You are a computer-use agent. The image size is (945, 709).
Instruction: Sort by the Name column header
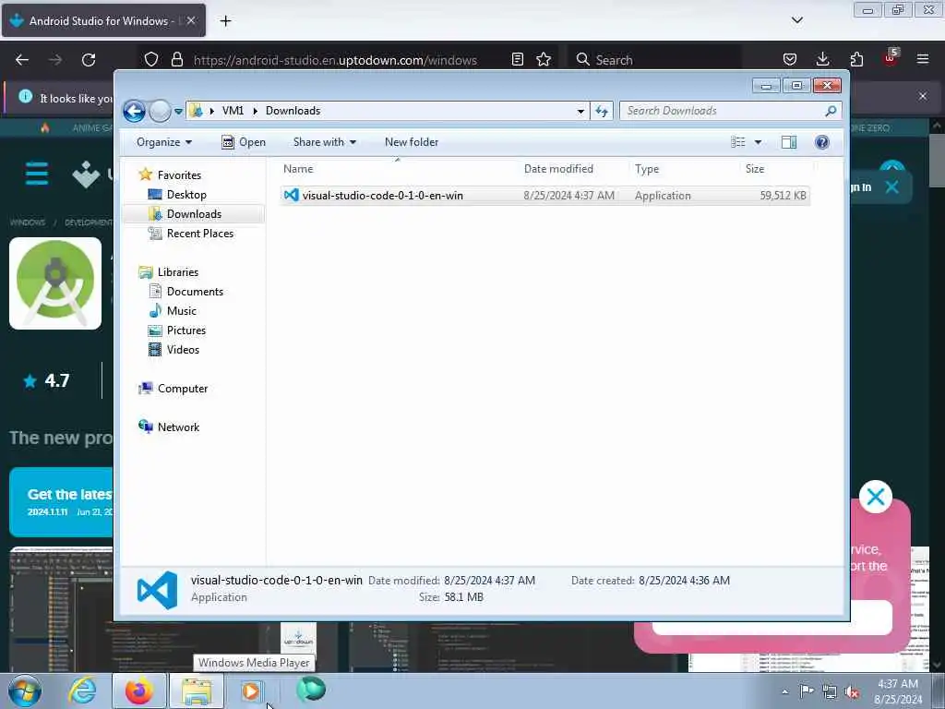pyautogui.click(x=398, y=169)
